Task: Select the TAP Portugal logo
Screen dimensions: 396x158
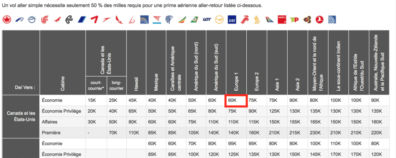Action: (295, 19)
